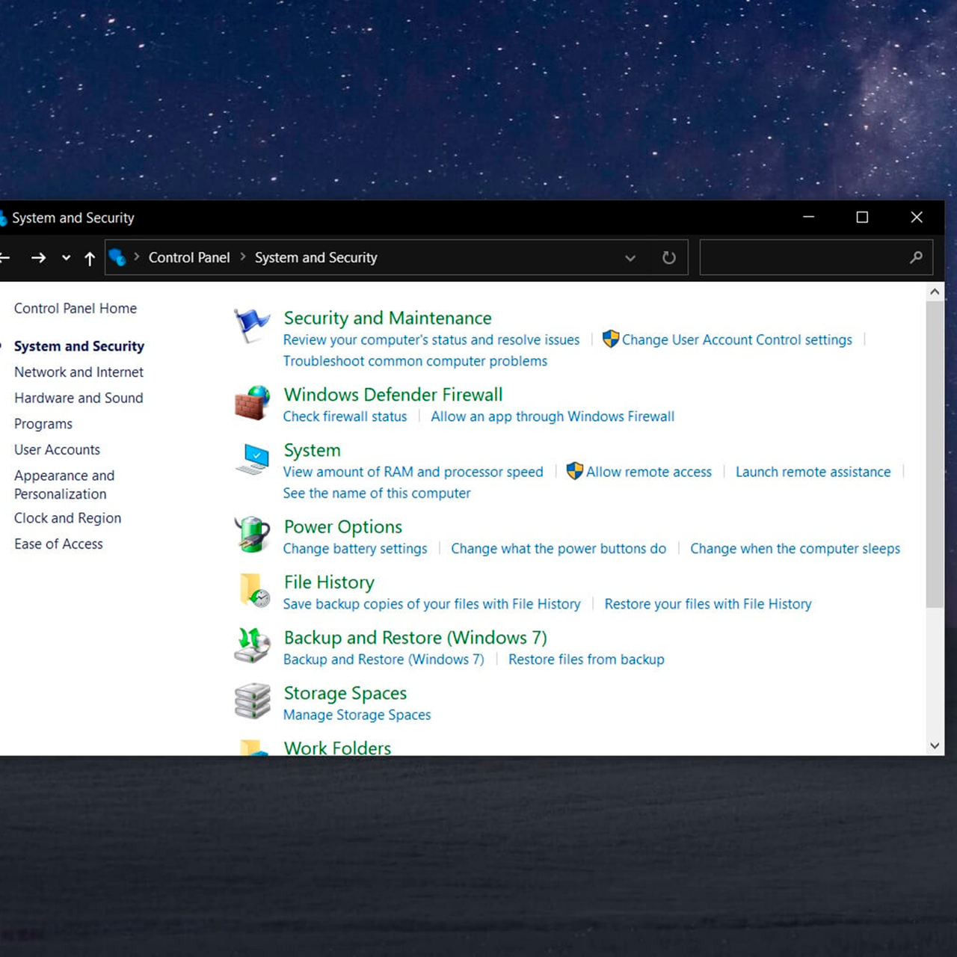Open Windows Defender Firewall brick wall icon
957x957 pixels.
tap(252, 403)
